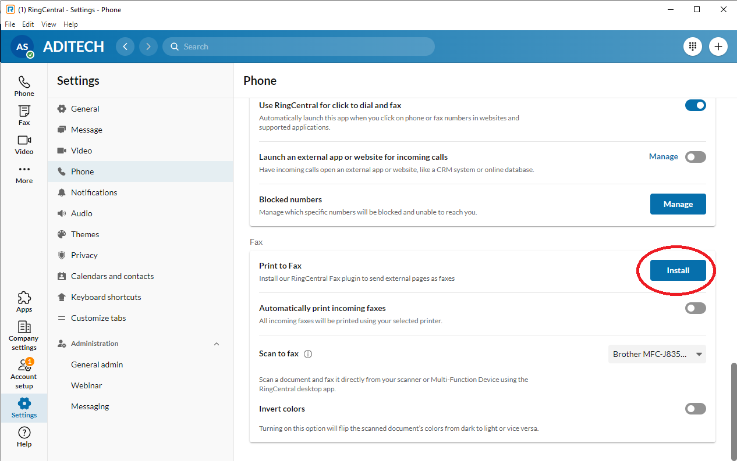
Task: Open the More menu in left rail
Action: point(24,173)
